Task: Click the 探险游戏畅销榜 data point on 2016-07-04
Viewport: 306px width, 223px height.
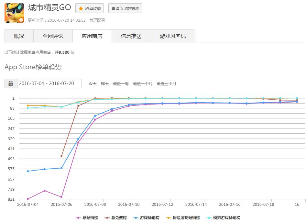Action: coord(28,106)
